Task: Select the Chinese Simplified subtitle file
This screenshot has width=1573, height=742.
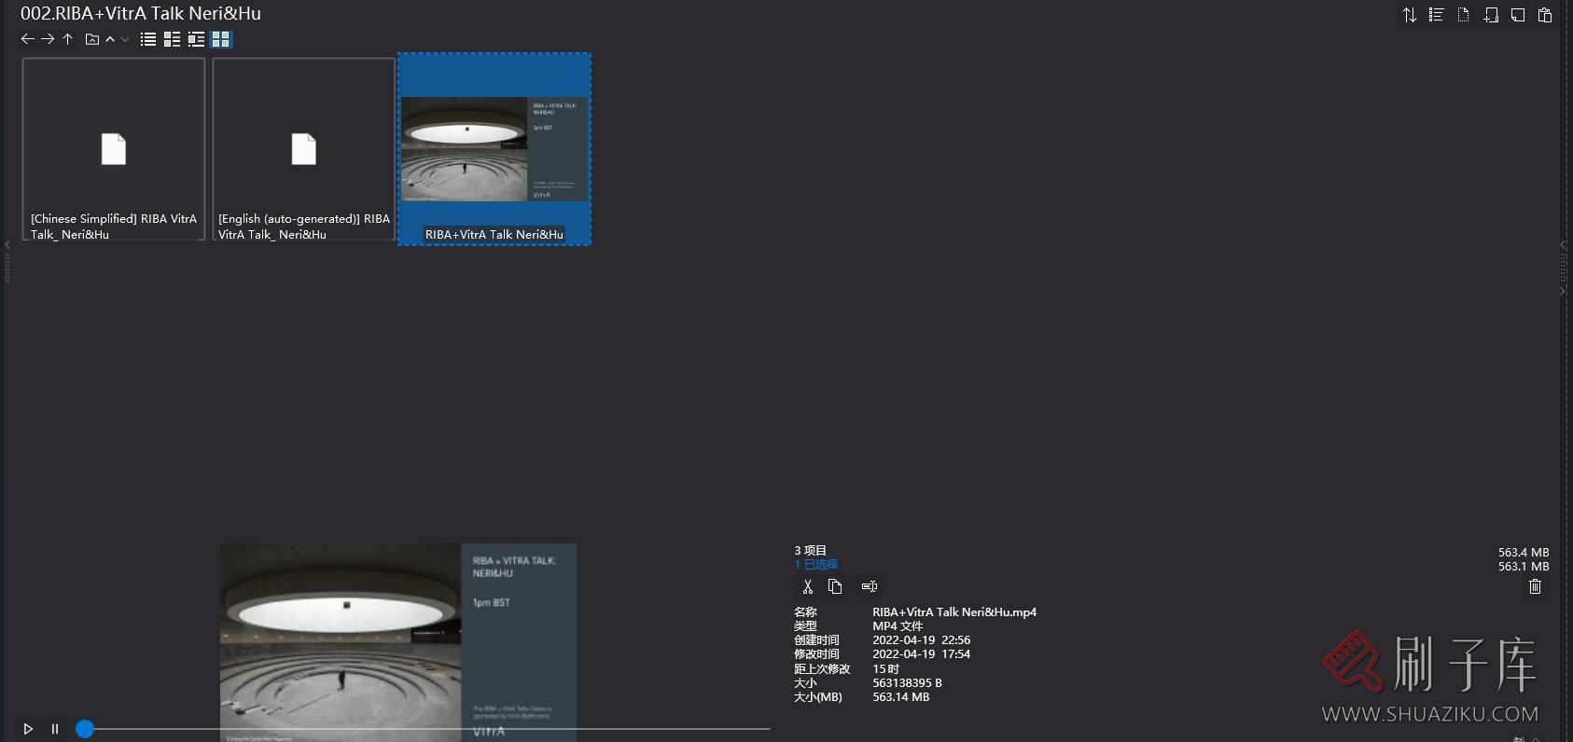Action: tap(114, 149)
